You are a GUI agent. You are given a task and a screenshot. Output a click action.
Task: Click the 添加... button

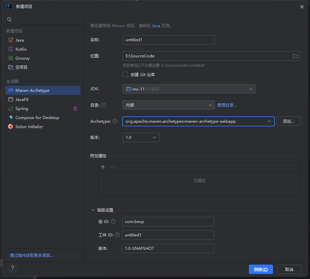click(289, 121)
